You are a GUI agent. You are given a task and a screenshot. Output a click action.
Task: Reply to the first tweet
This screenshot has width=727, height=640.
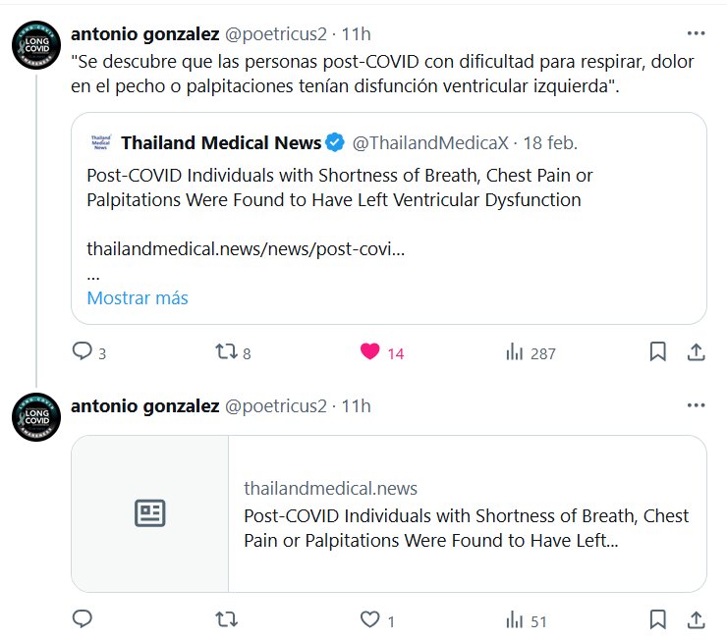click(x=84, y=351)
